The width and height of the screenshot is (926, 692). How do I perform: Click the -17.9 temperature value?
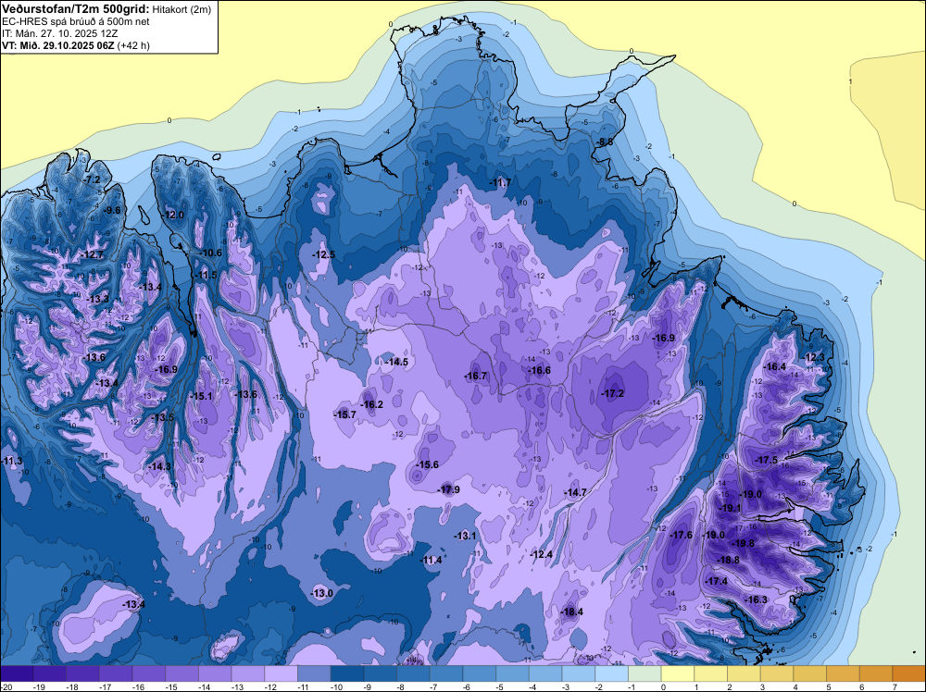click(x=448, y=489)
